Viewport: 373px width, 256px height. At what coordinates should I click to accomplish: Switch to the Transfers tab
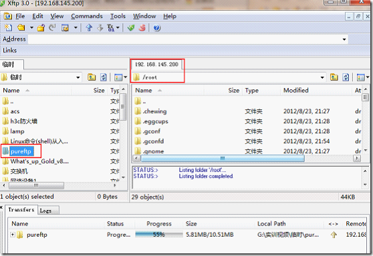(x=21, y=210)
